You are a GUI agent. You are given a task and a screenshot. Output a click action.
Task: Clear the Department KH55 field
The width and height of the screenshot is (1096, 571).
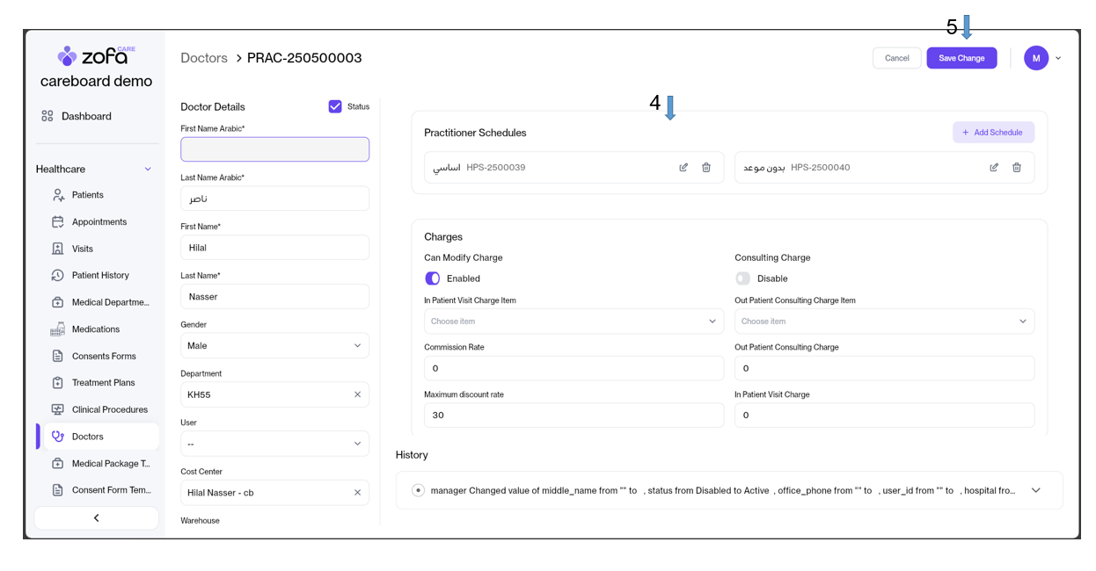[x=357, y=394]
